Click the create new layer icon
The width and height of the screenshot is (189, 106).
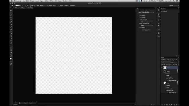[x=174, y=105]
